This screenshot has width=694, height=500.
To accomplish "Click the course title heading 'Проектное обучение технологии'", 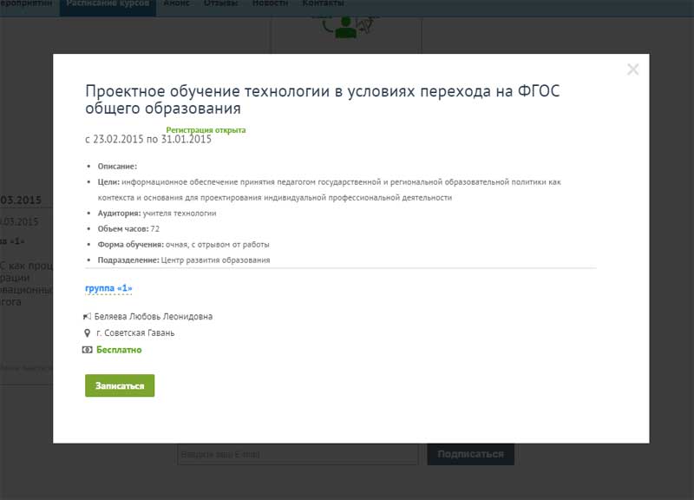I will tap(322, 100).
